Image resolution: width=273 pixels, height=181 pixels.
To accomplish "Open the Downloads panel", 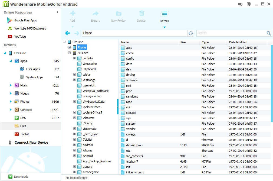I will 21,177.
